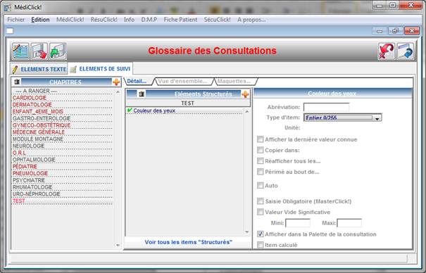Screen dimensions: 426x273
Task: Add a chapter with the CHAPITRES plus icon
Action: pyautogui.click(x=116, y=82)
